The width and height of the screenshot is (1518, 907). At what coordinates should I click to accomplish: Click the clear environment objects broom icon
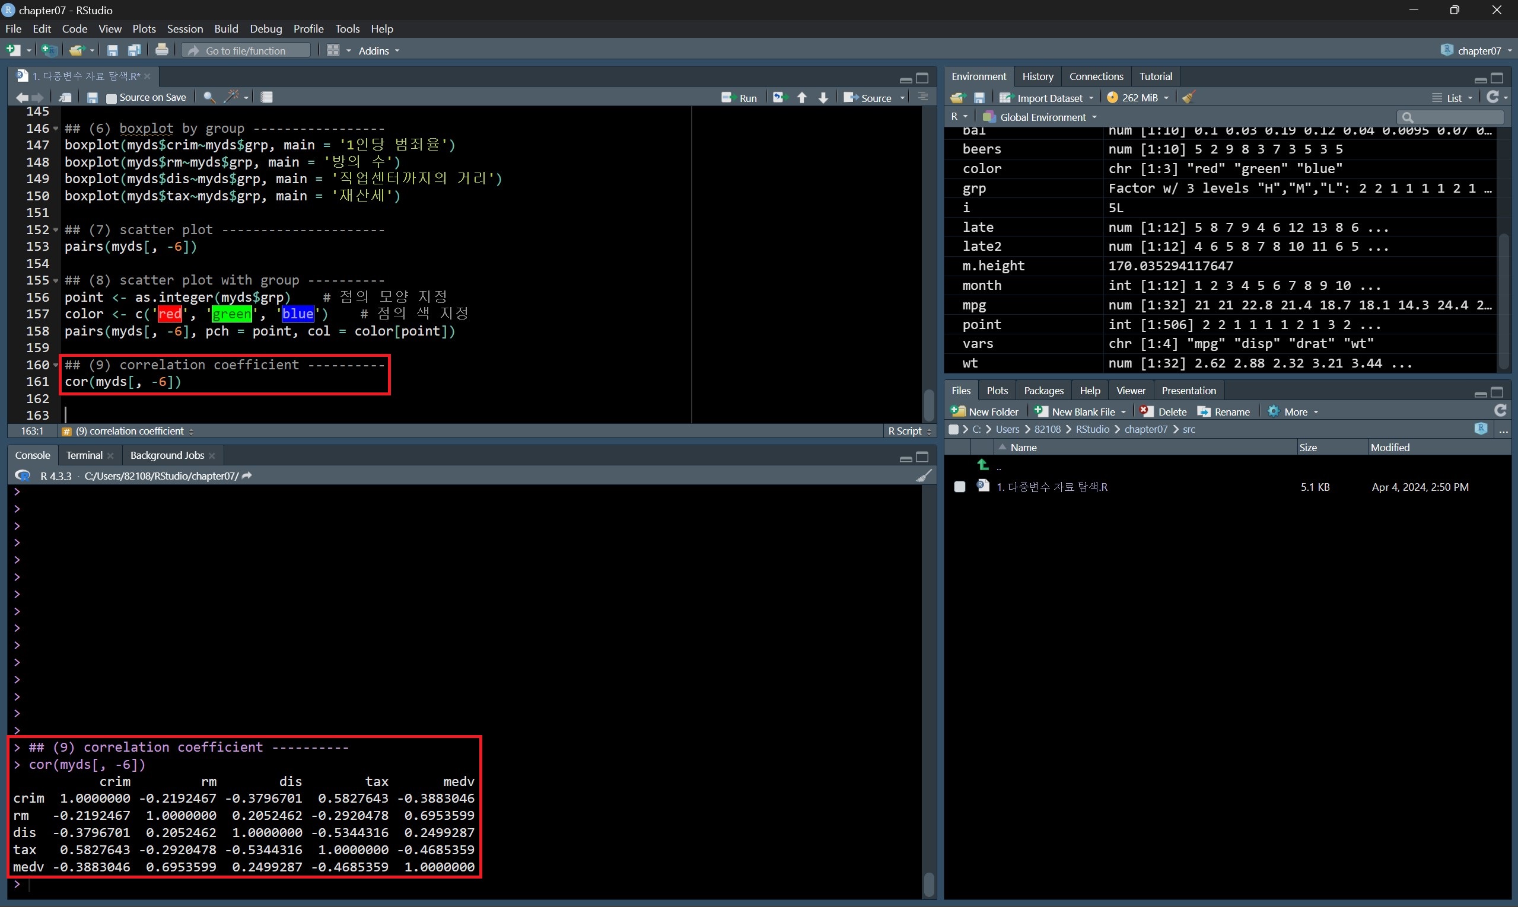(x=1188, y=98)
